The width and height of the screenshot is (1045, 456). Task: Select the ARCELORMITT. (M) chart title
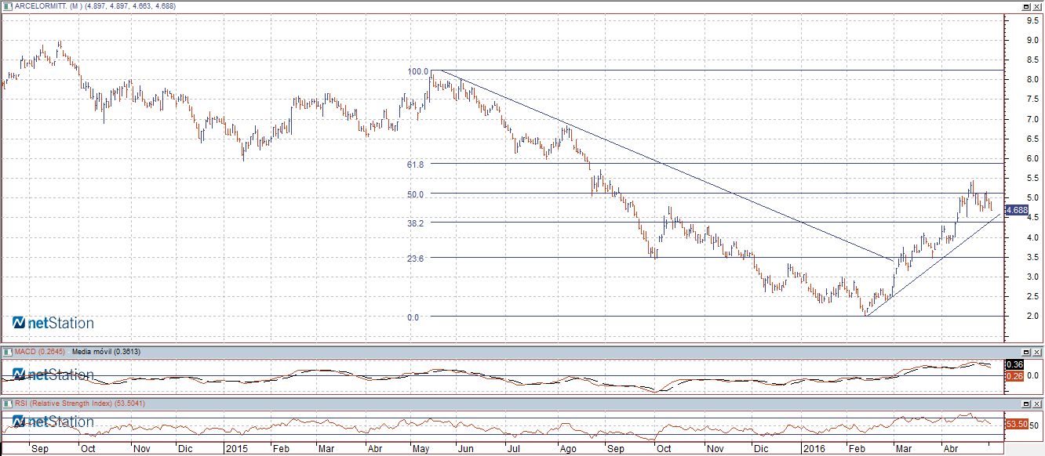94,6
